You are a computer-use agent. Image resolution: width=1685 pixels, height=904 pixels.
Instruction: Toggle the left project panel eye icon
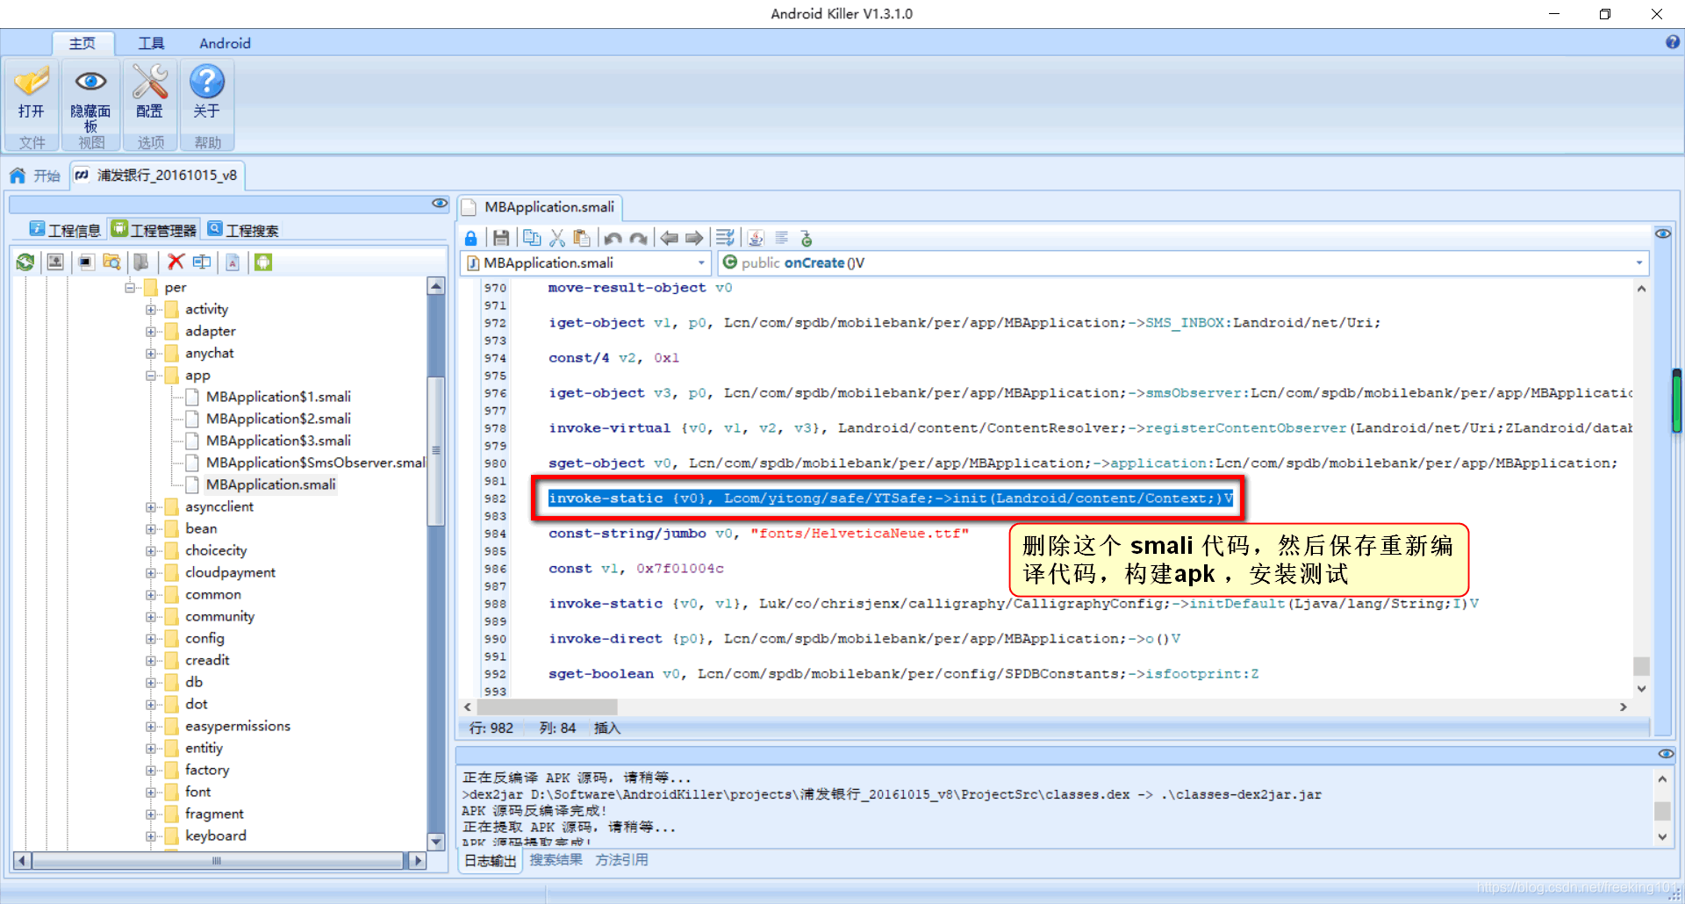(x=440, y=204)
